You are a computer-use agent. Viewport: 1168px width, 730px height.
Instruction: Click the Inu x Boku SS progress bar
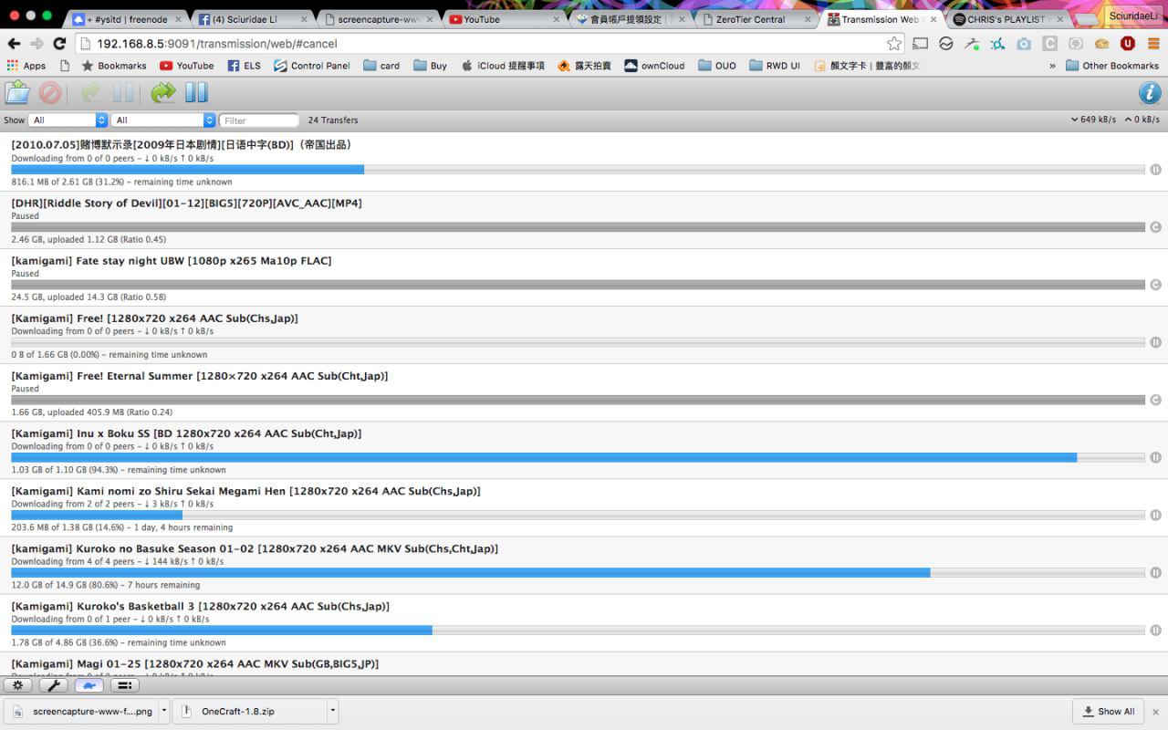click(x=578, y=457)
